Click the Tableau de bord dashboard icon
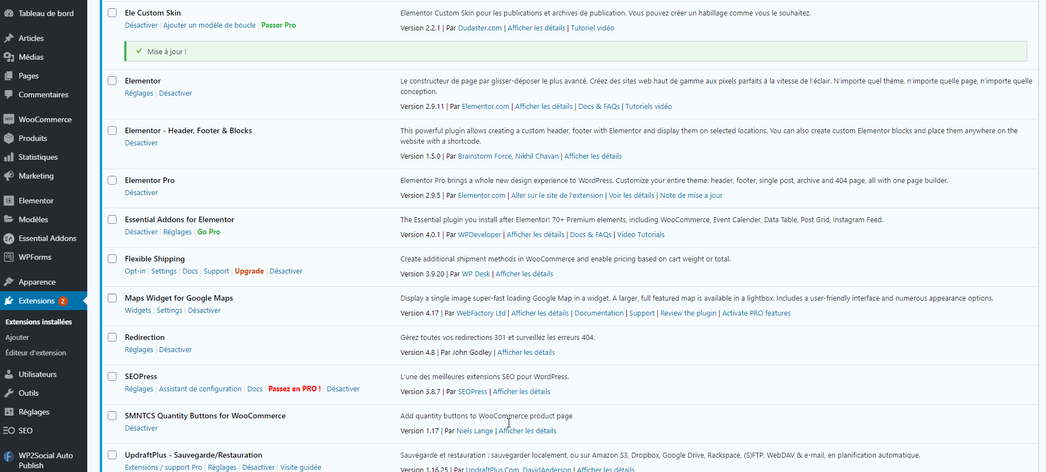Screen dimensions: 1046x472 point(9,13)
